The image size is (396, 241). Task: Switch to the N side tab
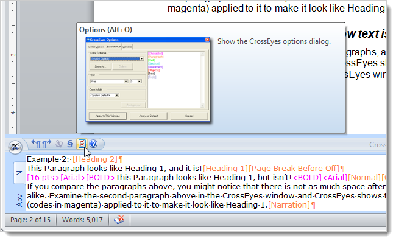click(19, 173)
